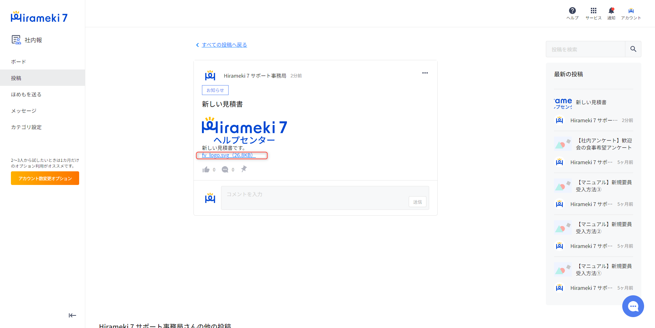Click the thumbnail of recent post 新しい見積書
Viewport: 655px width, 328px height.
click(x=563, y=103)
